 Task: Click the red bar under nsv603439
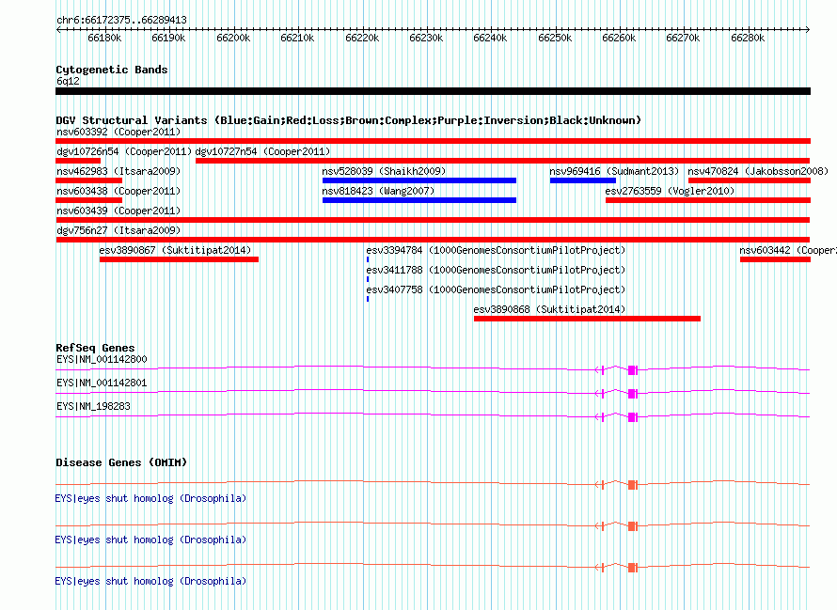point(433,220)
